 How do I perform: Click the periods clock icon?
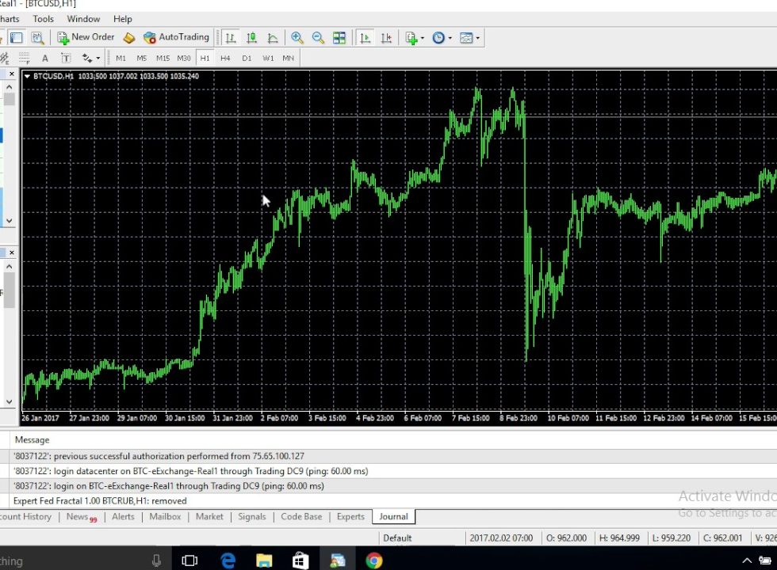click(438, 38)
